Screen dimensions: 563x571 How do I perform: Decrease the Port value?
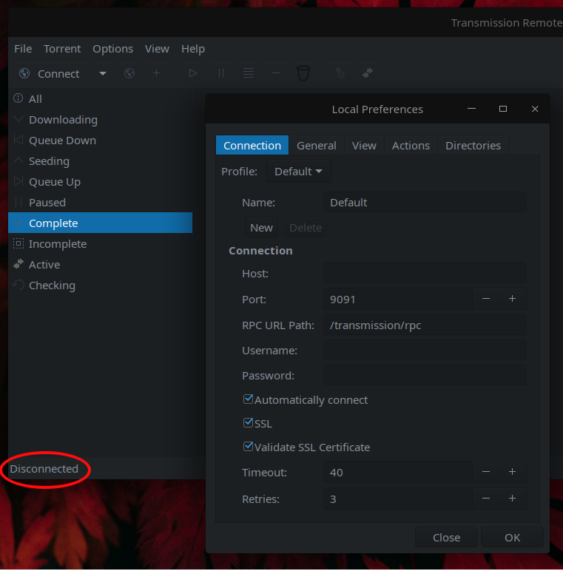click(x=486, y=299)
